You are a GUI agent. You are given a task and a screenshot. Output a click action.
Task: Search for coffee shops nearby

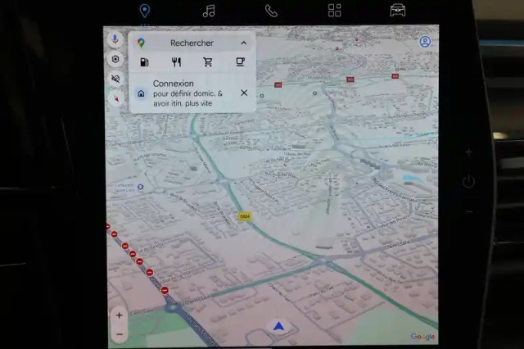tap(240, 61)
